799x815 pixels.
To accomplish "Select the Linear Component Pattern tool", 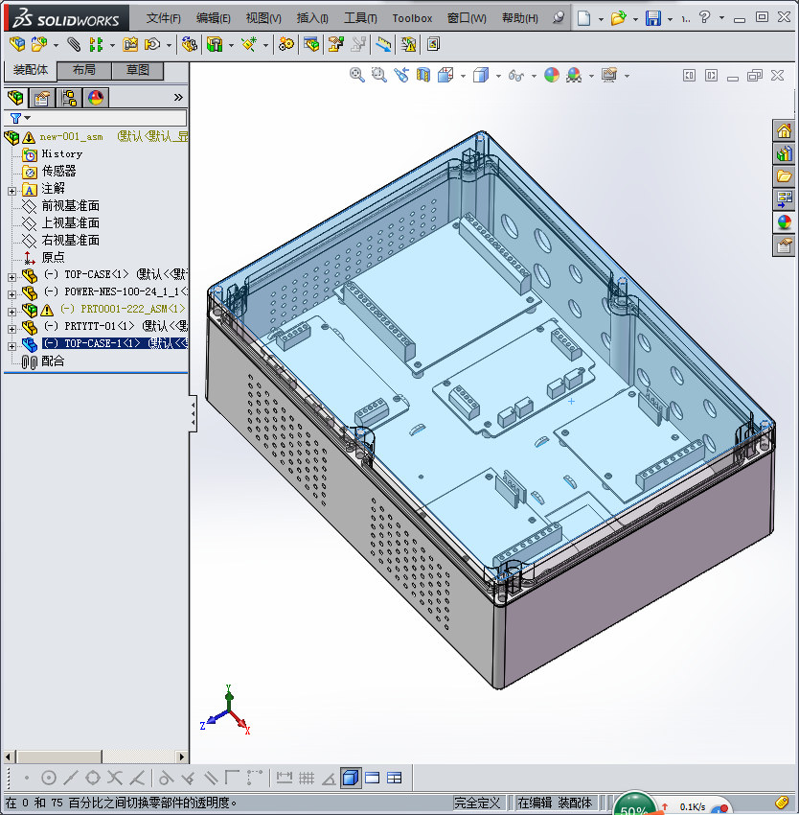I will [96, 45].
